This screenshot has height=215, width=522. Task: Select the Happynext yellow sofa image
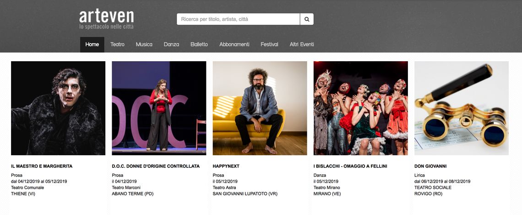point(260,108)
